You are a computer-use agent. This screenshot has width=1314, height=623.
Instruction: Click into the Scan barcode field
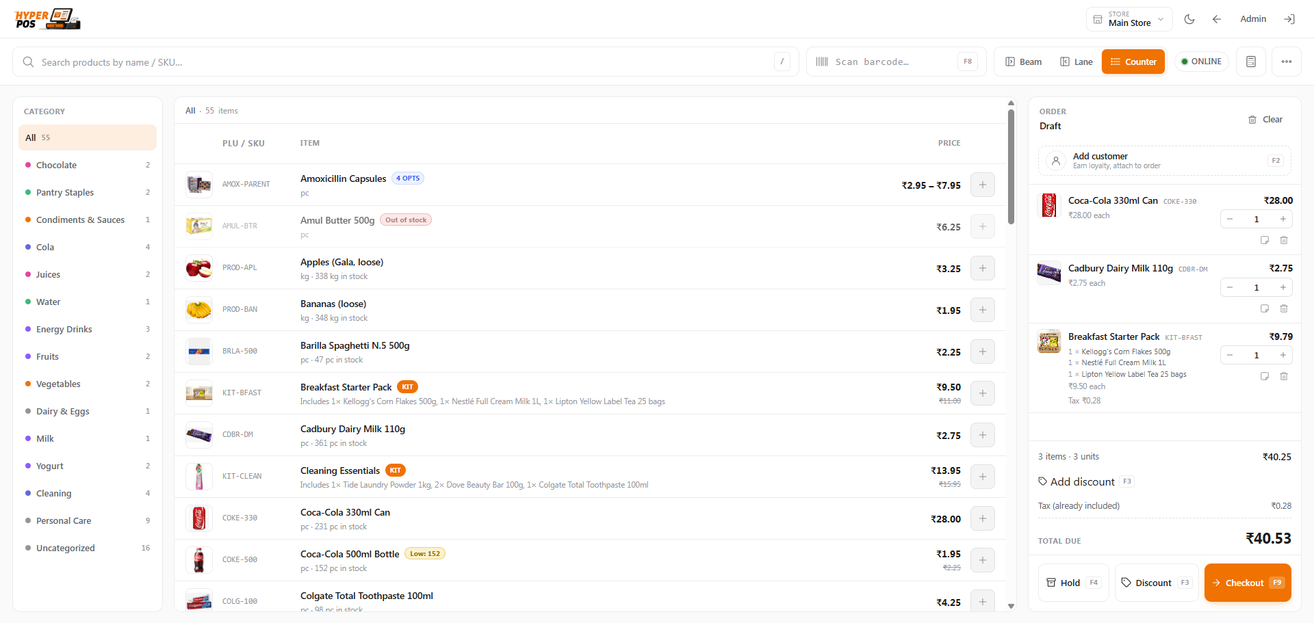(896, 62)
